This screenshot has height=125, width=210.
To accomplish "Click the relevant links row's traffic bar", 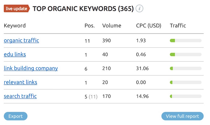I will 186,82.
